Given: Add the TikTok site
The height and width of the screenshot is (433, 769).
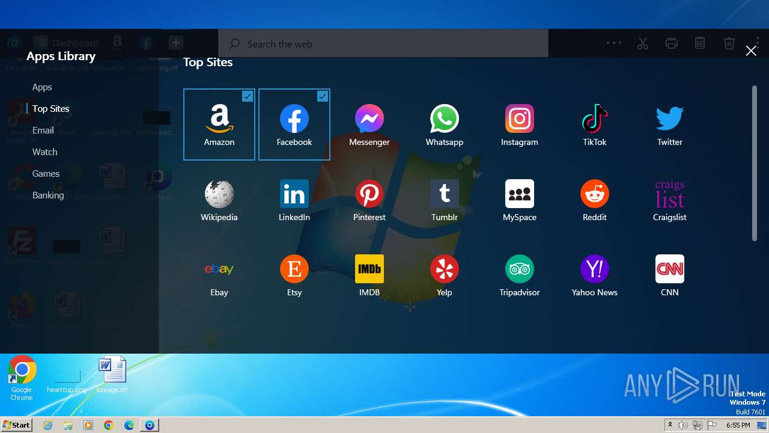Looking at the screenshot, I should (595, 124).
